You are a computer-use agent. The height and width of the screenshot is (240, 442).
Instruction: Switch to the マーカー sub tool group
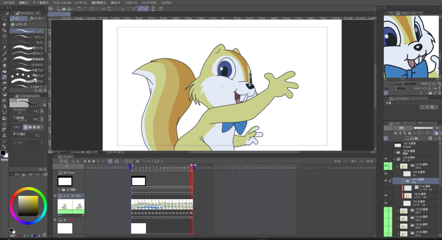tap(35, 19)
